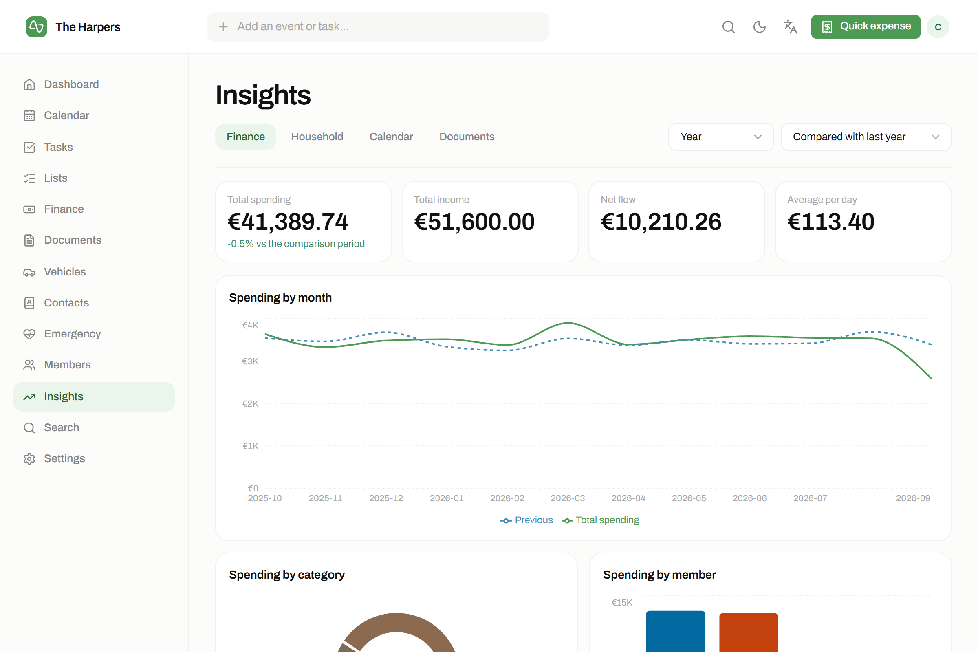Open Settings in the sidebar
Viewport: 978px width, 652px height.
click(x=94, y=459)
